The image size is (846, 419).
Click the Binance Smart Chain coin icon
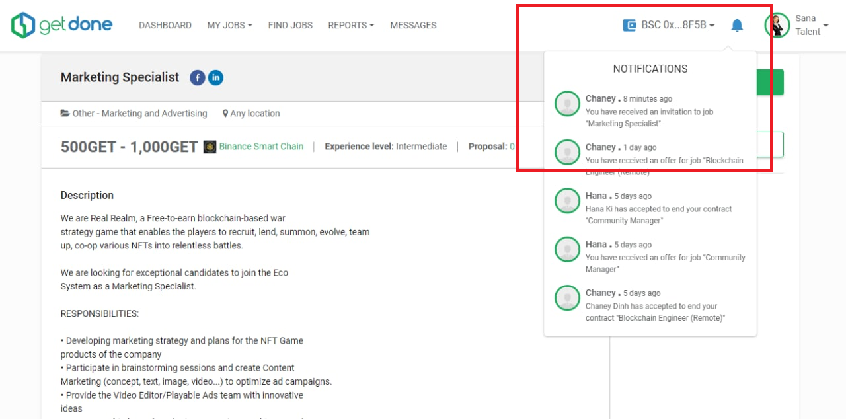(210, 147)
